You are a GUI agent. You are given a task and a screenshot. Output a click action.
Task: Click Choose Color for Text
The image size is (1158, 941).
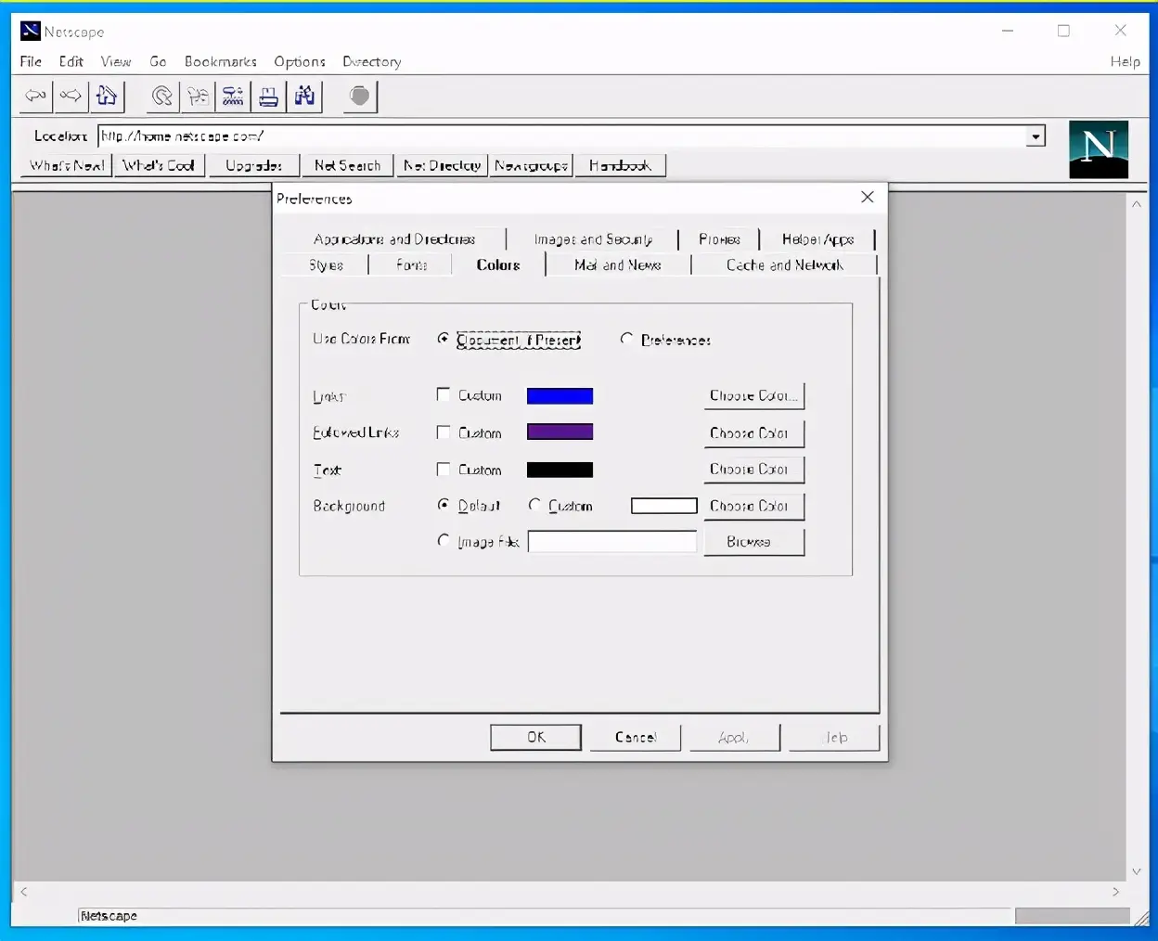pyautogui.click(x=753, y=470)
